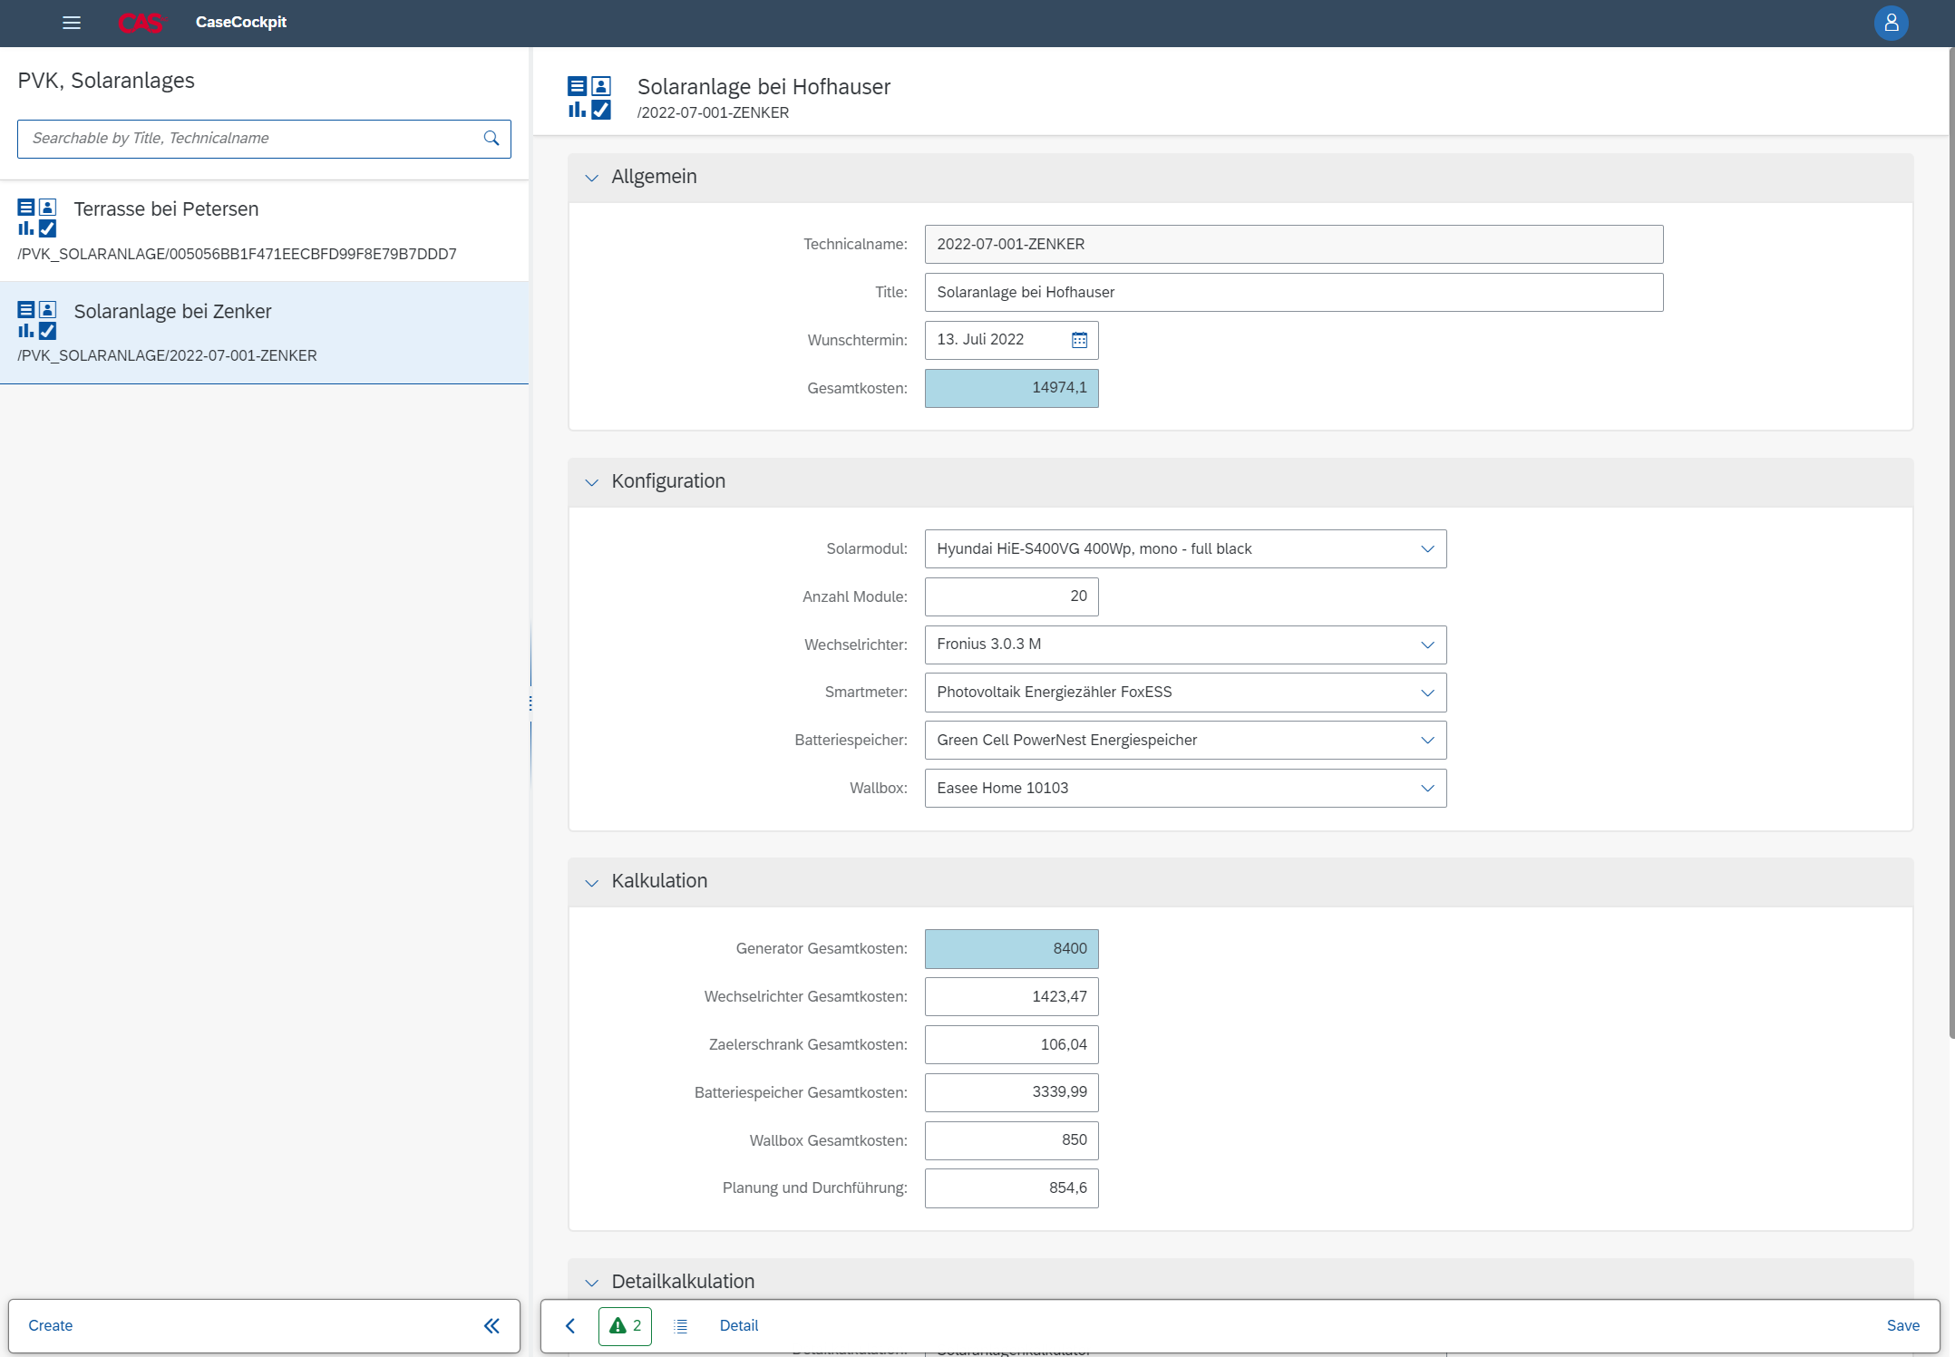Collapse the Konfiguration section
The image size is (1955, 1357).
tap(592, 482)
